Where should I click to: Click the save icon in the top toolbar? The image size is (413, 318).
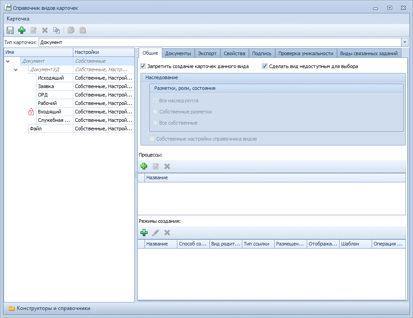click(x=10, y=30)
